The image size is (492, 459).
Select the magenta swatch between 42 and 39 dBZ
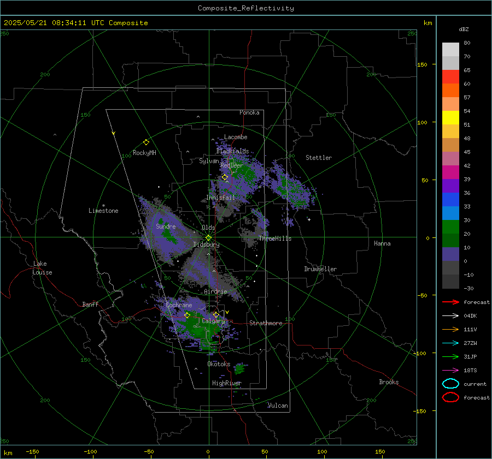point(450,172)
